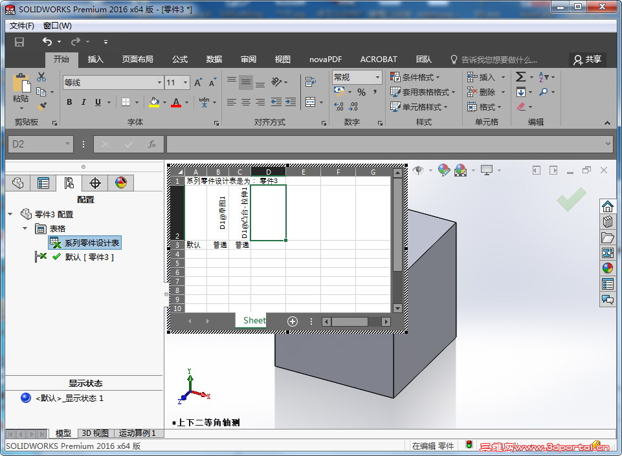
Task: Open the DimXpertManager crosshair tab
Action: coord(94,183)
